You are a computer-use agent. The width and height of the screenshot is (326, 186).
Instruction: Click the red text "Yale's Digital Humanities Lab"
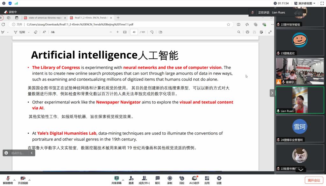coord(67,133)
